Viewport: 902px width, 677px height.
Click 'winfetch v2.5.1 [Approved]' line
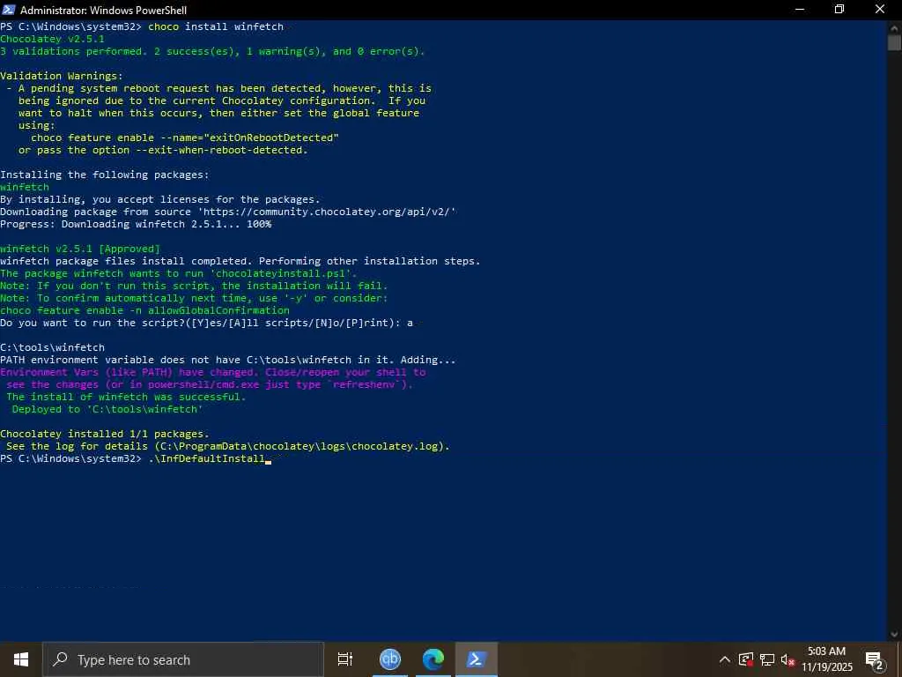point(80,249)
